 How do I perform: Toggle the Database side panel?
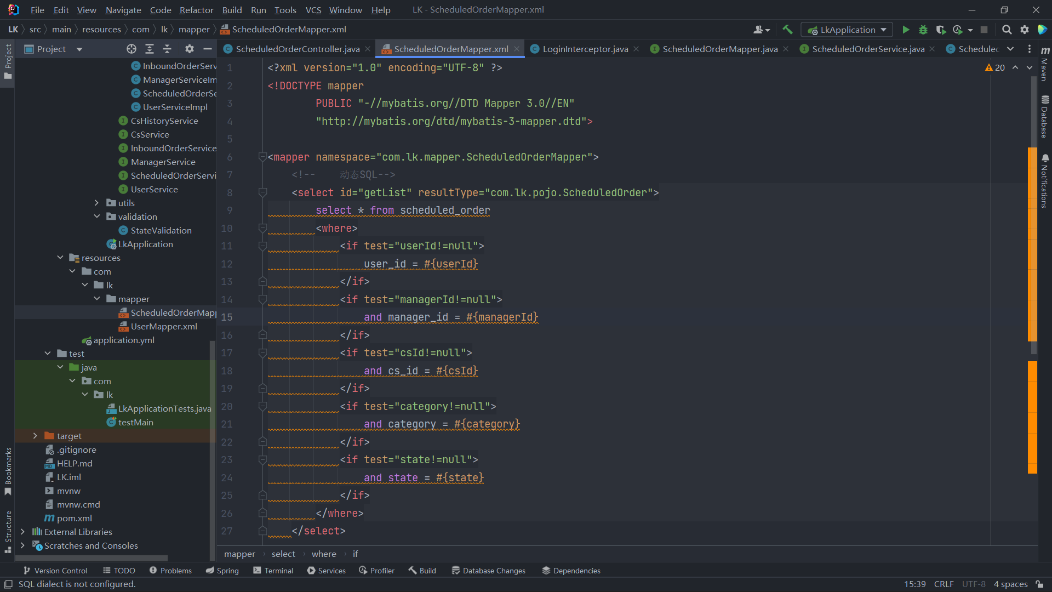click(1044, 117)
